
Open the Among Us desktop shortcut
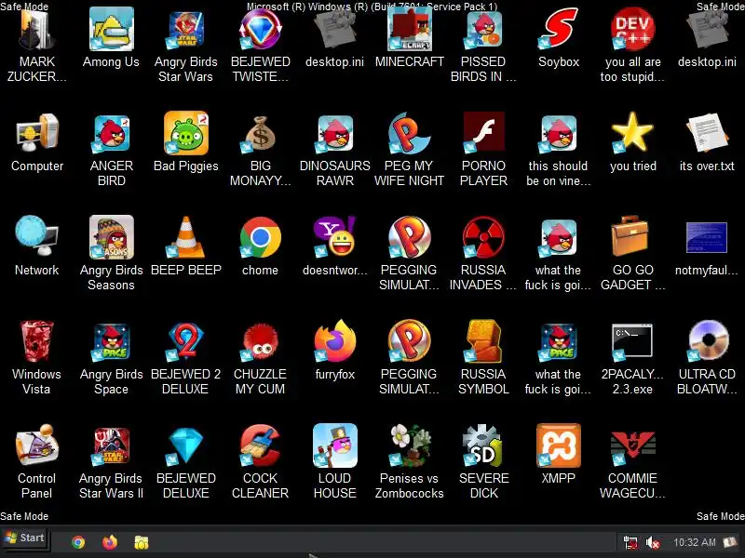(x=111, y=30)
